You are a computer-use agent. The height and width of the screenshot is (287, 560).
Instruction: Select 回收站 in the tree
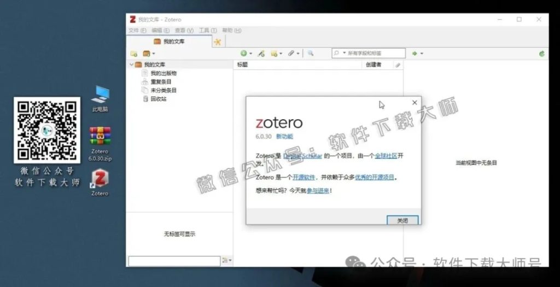click(x=159, y=99)
